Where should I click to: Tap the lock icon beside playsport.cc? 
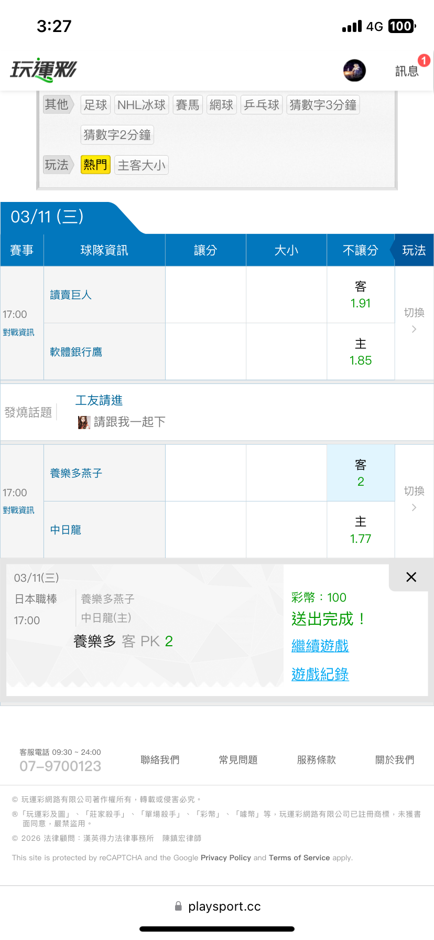coord(178,906)
